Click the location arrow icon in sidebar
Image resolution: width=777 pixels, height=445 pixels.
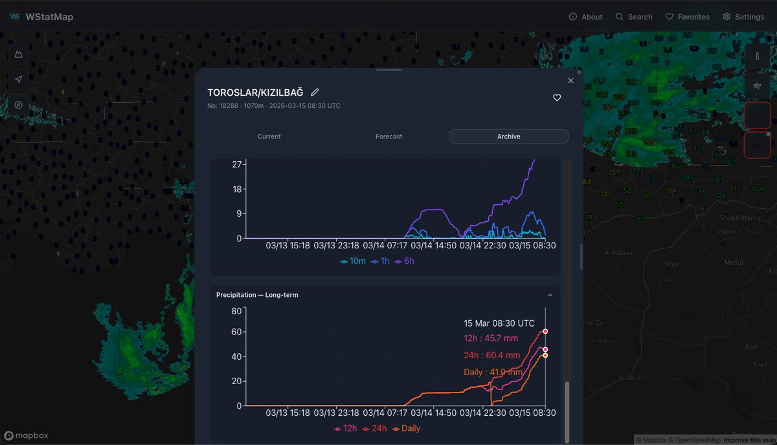click(x=18, y=79)
